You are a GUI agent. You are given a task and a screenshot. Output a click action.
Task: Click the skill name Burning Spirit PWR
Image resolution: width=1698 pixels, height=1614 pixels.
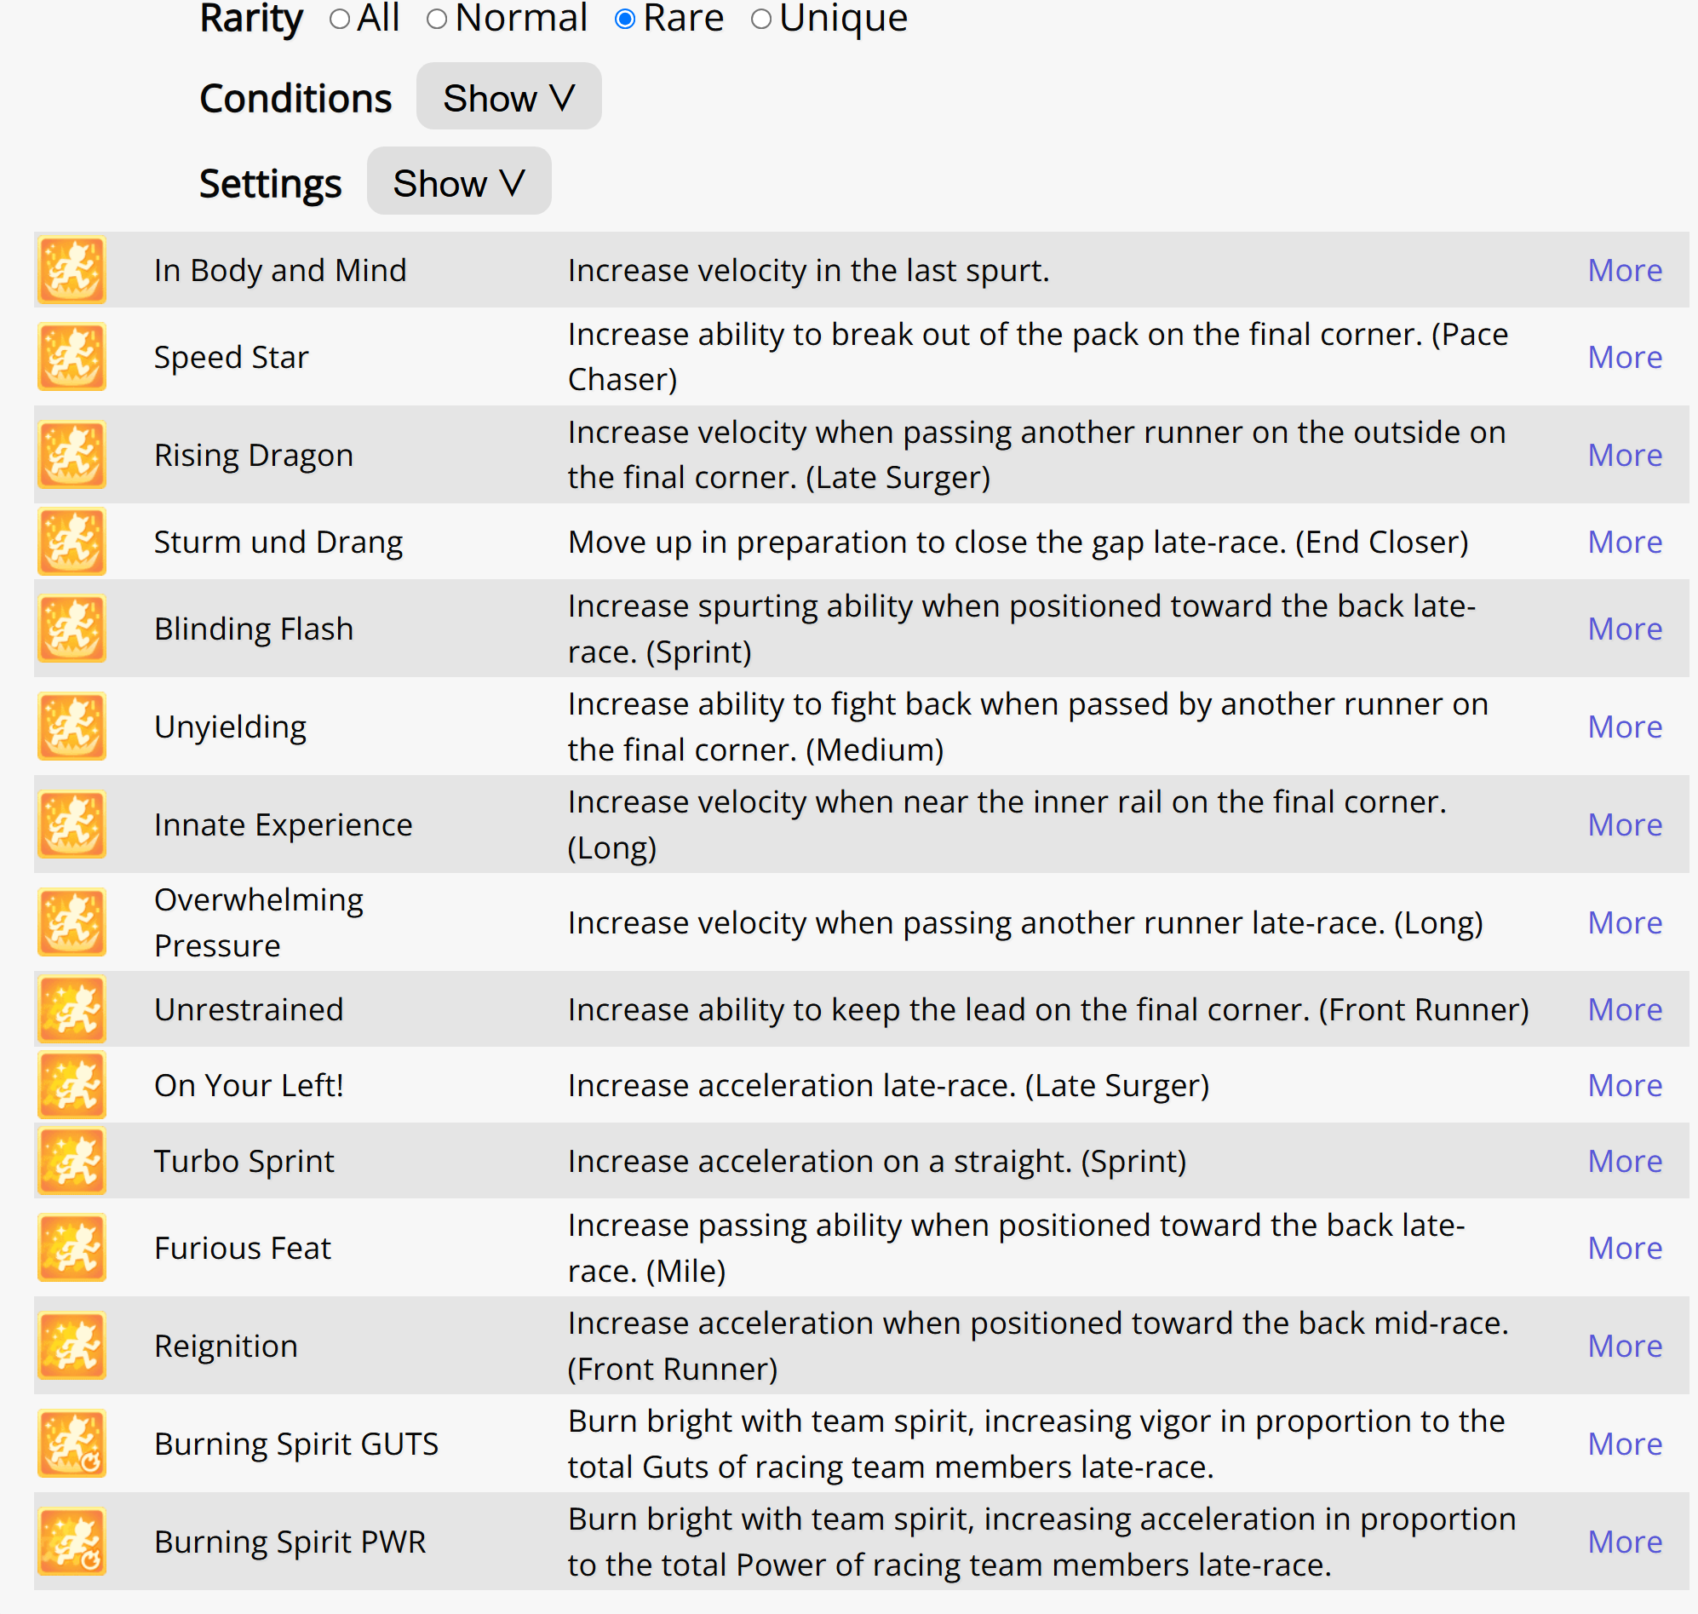point(290,1543)
